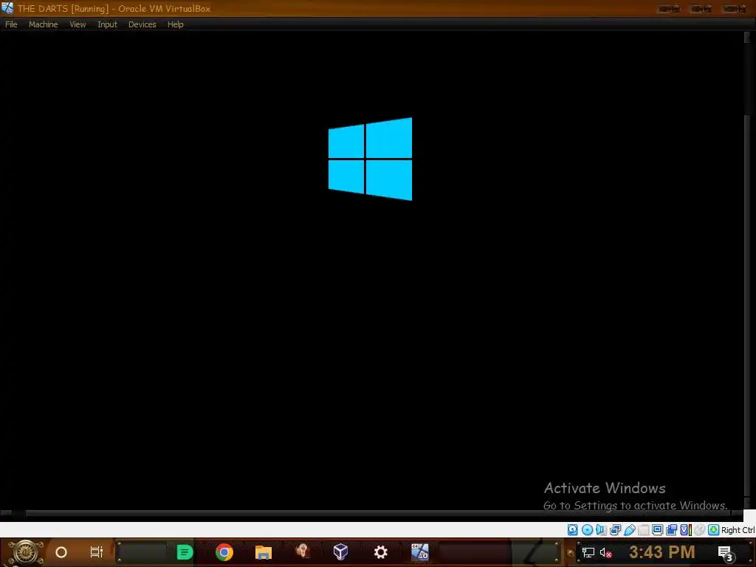Open the Action Center with 3 notifications
Image resolution: width=756 pixels, height=567 pixels.
(726, 554)
